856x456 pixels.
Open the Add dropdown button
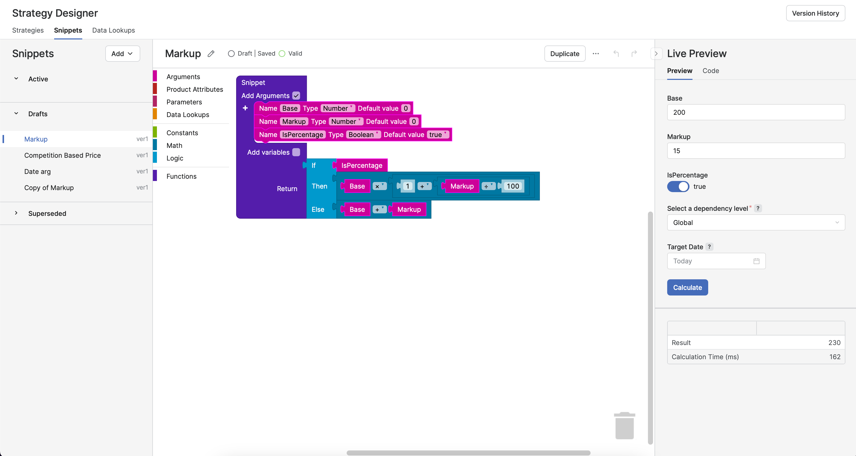click(122, 54)
